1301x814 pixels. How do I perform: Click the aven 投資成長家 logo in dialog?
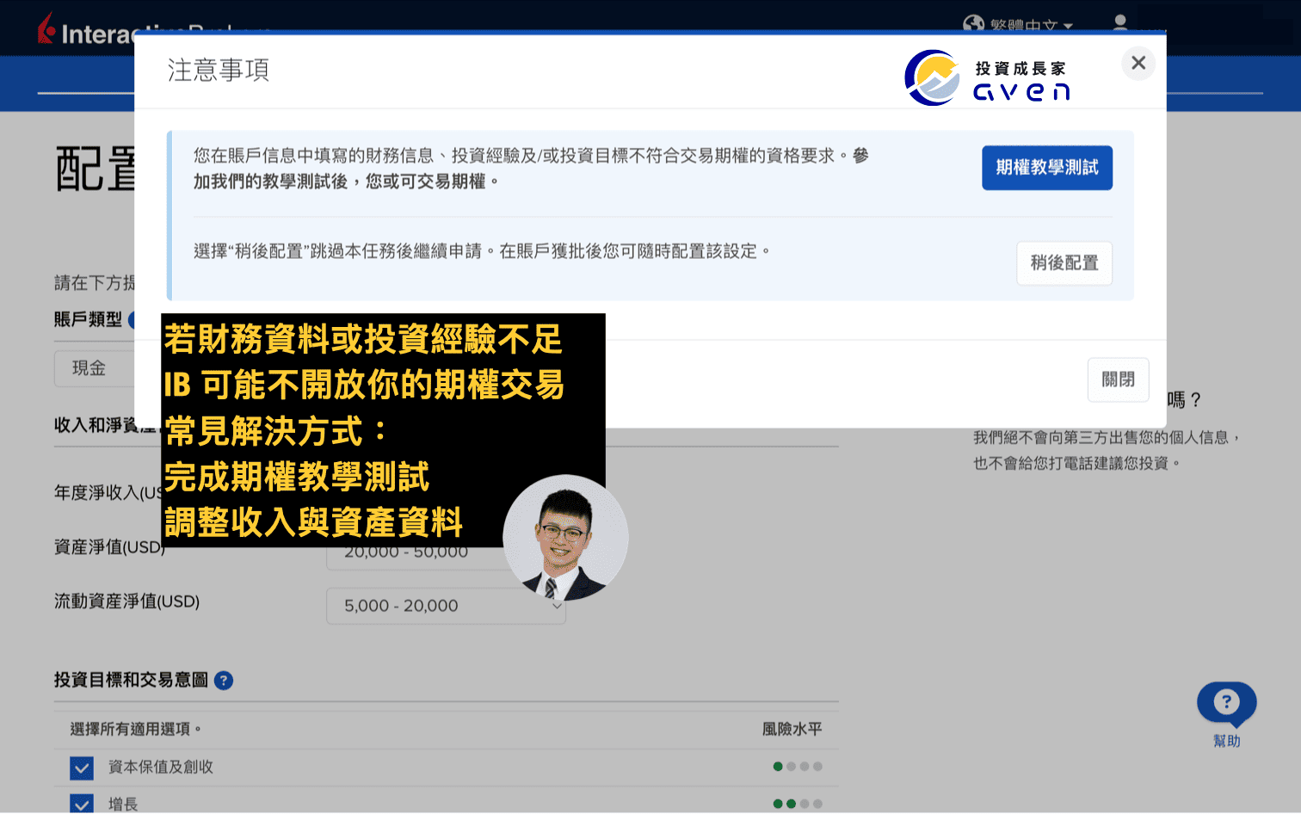click(x=986, y=77)
